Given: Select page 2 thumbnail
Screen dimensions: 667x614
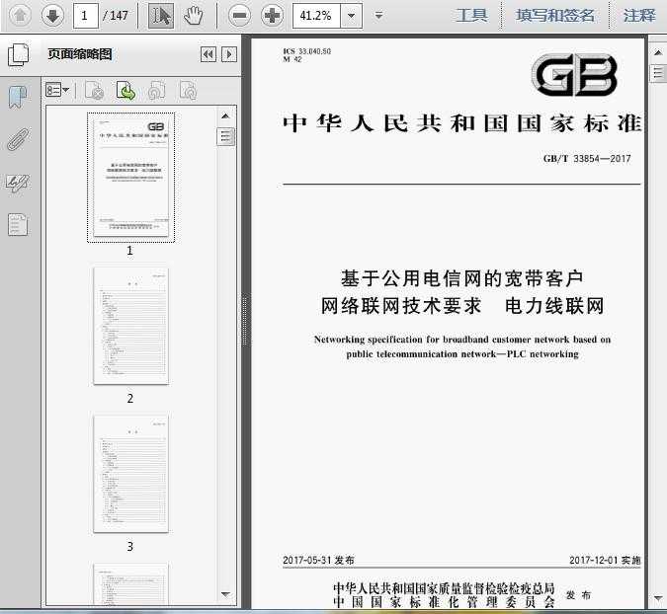Looking at the screenshot, I should click(131, 326).
